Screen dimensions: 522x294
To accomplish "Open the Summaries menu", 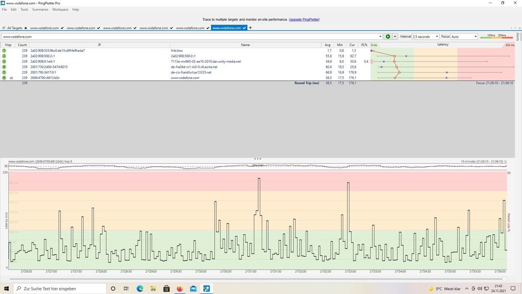I will [40, 9].
